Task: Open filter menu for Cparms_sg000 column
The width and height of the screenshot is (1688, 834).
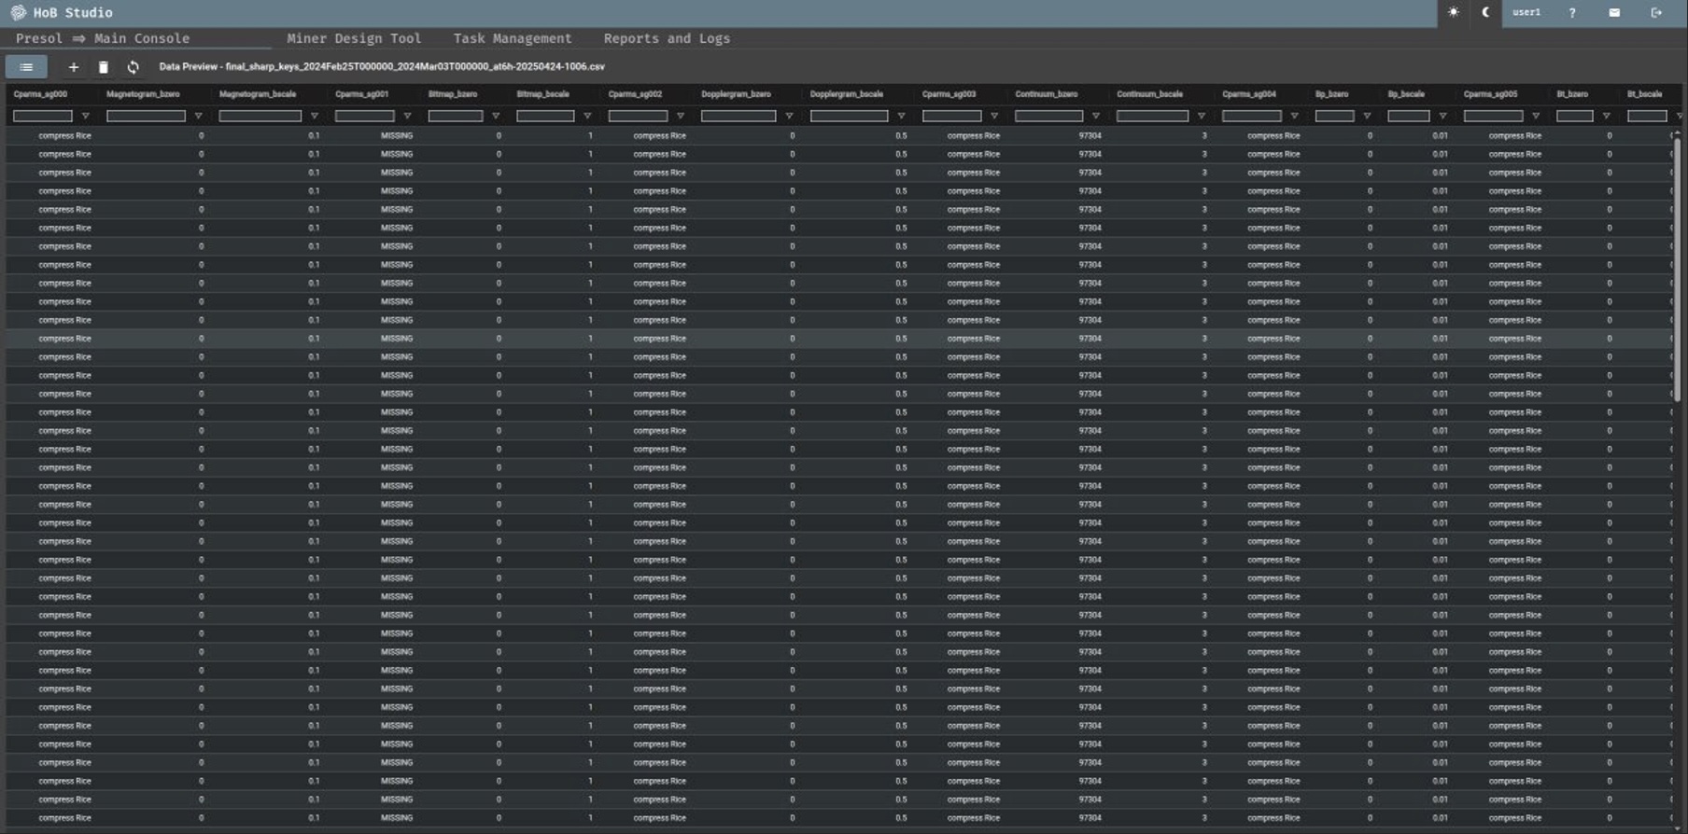Action: coord(85,117)
